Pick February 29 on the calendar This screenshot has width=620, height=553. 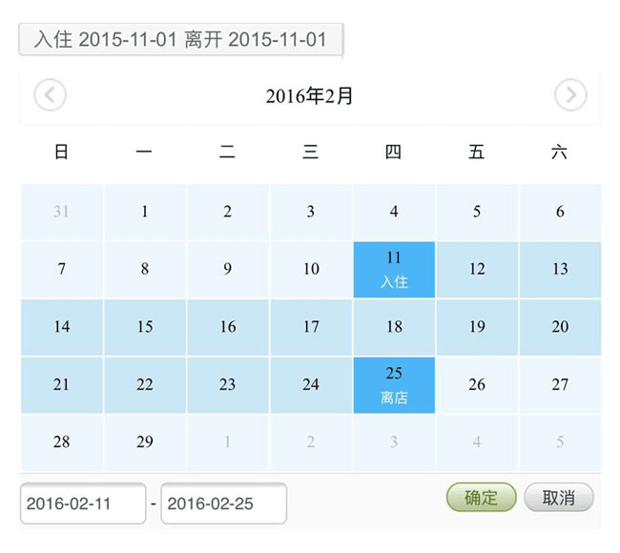point(145,442)
